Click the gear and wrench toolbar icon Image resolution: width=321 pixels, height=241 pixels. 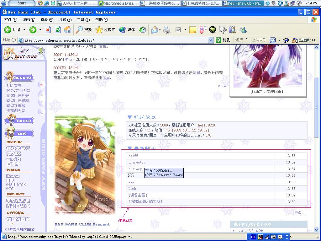click(223, 30)
